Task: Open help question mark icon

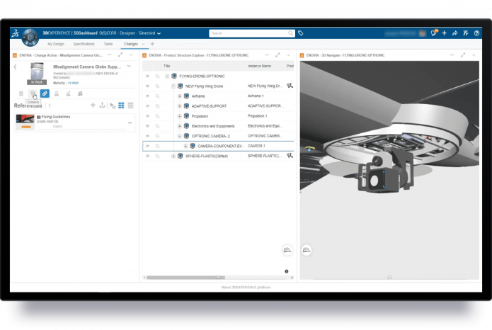Action: click(x=476, y=33)
